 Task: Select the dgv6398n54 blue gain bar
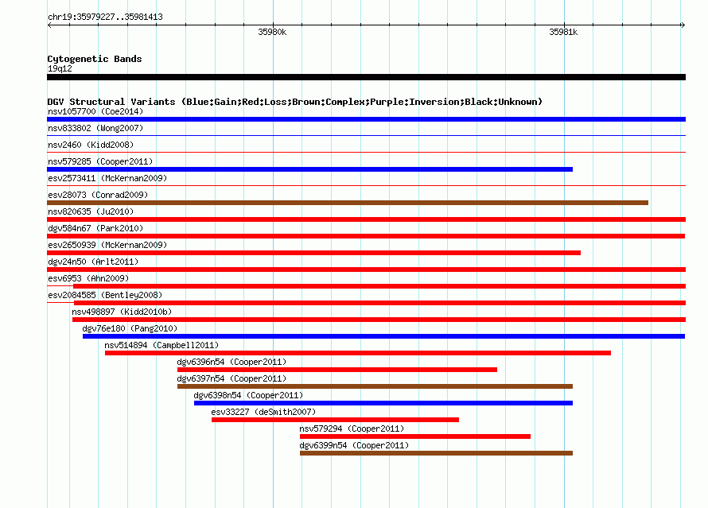383,403
